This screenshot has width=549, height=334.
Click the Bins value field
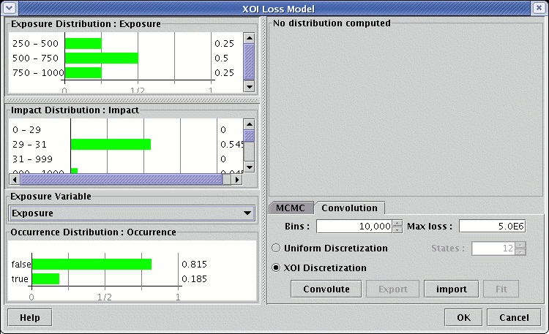(354, 227)
